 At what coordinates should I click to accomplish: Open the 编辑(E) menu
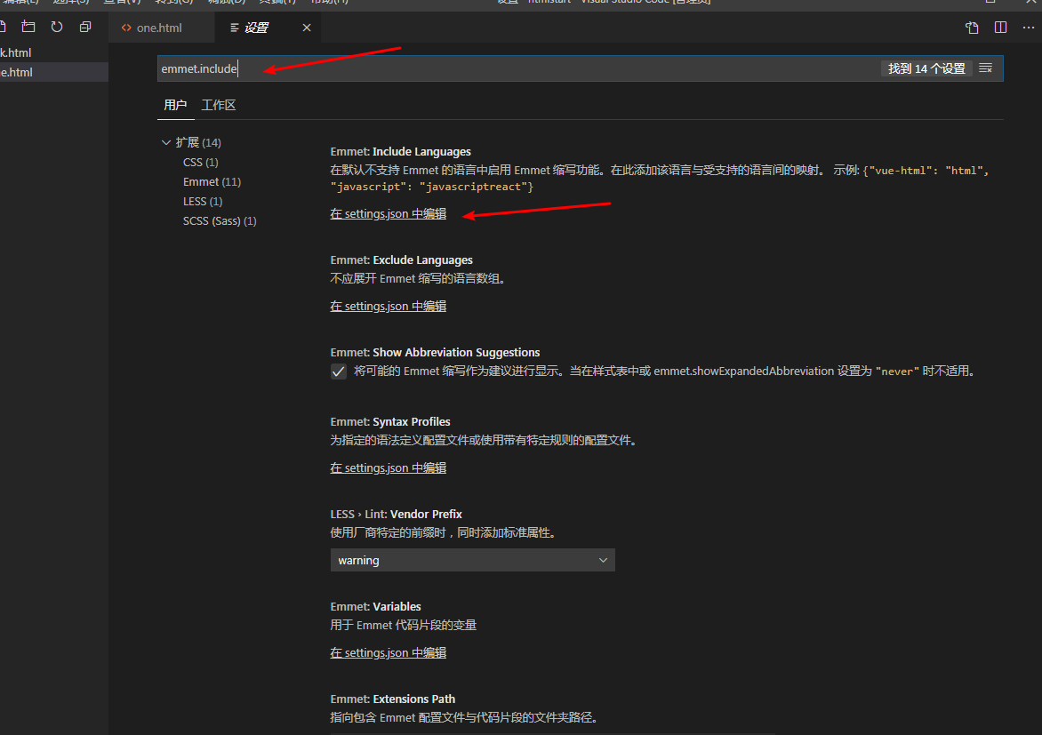click(18, 3)
